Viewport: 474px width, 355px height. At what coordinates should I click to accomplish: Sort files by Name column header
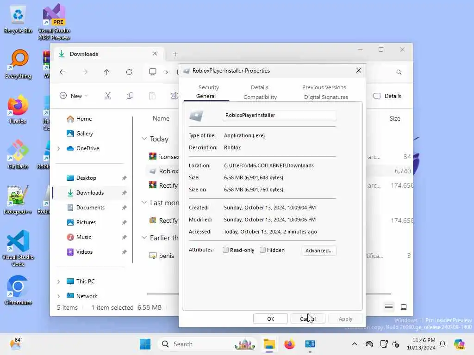click(x=161, y=119)
